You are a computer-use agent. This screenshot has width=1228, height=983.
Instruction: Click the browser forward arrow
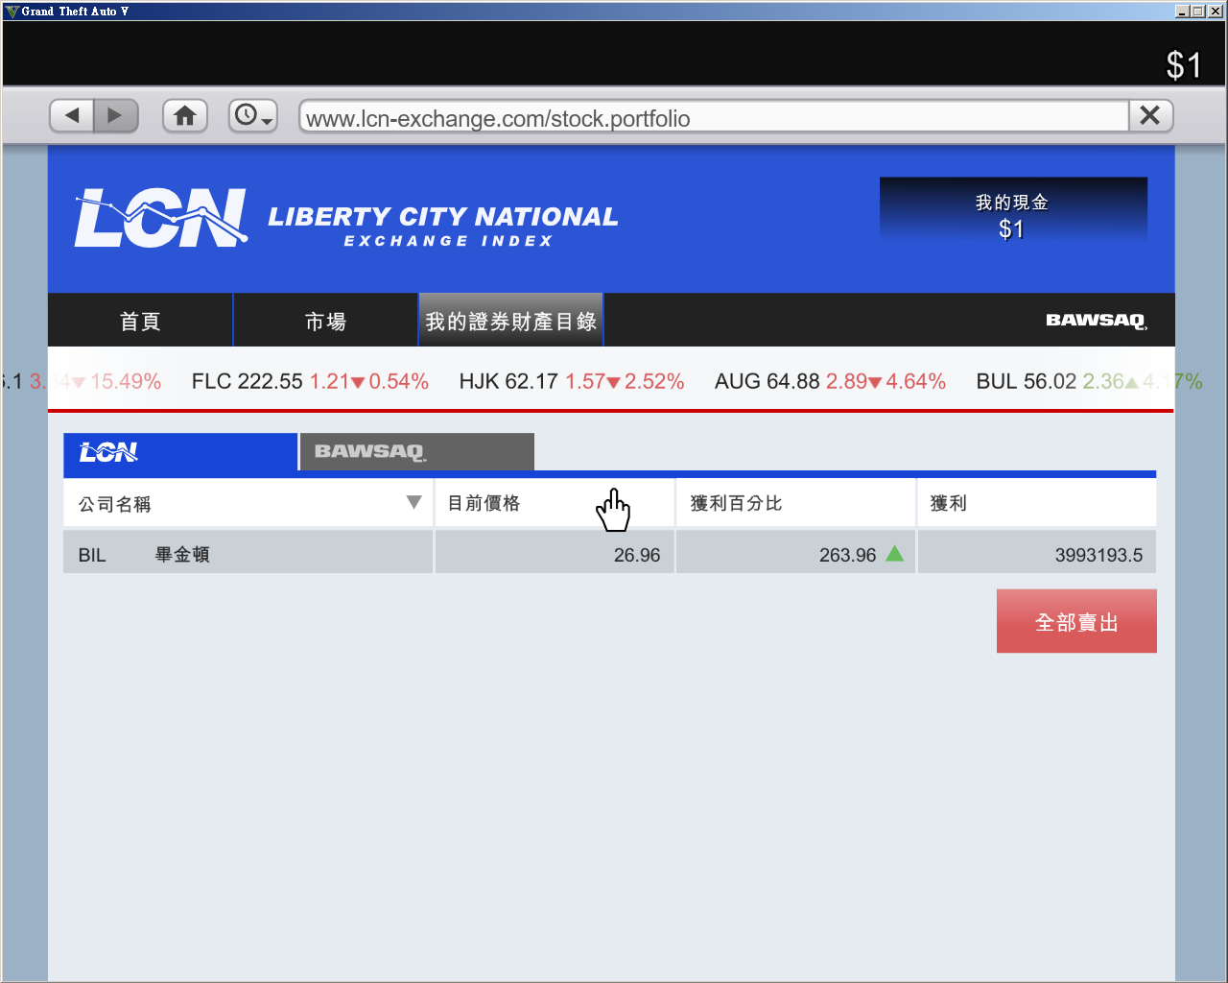pos(116,116)
